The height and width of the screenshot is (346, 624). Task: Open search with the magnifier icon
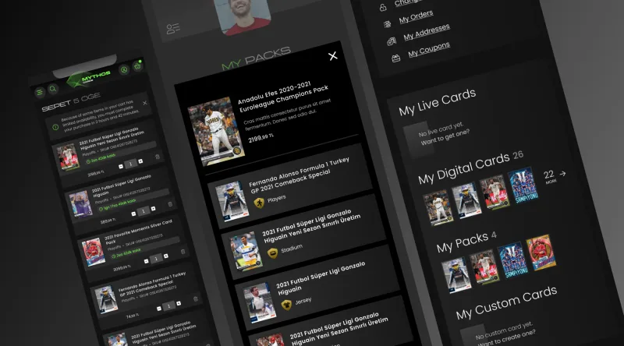coord(52,89)
